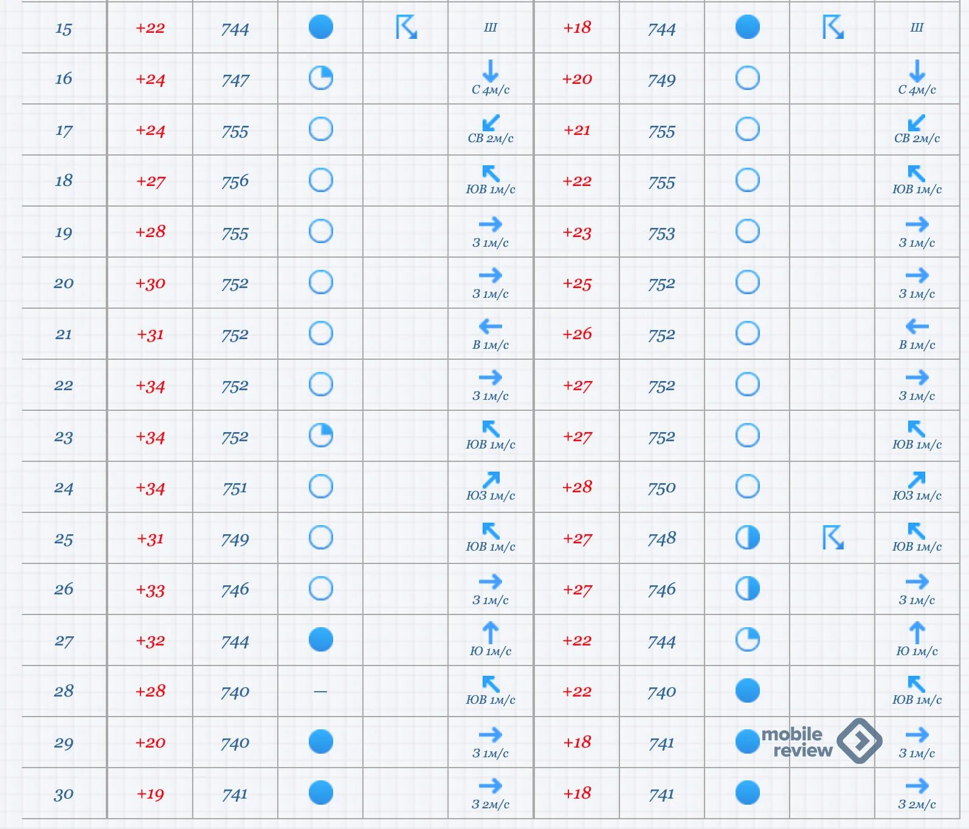
Task: Click the night pressure 749 on day 16
Action: pyautogui.click(x=662, y=80)
